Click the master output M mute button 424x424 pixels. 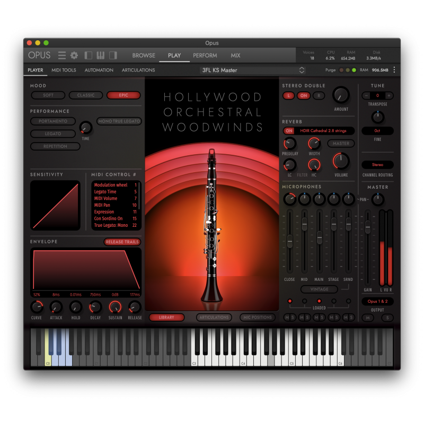368,317
